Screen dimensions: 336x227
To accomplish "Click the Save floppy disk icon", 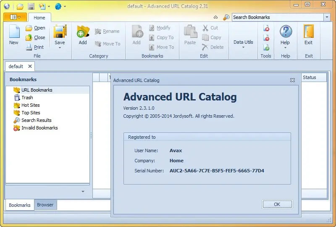I will 60,32.
